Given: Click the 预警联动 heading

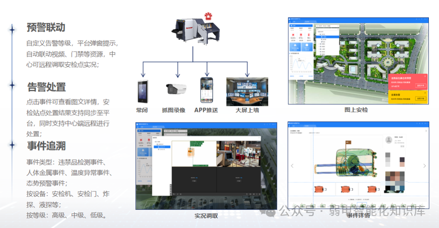Looking at the screenshot, I should point(46,27).
